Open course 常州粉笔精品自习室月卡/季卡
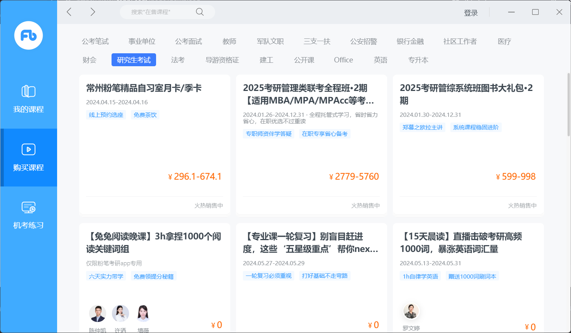This screenshot has width=571, height=333. coord(144,88)
